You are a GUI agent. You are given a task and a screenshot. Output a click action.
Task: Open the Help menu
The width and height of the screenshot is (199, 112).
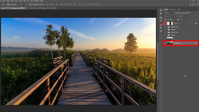point(42,1)
